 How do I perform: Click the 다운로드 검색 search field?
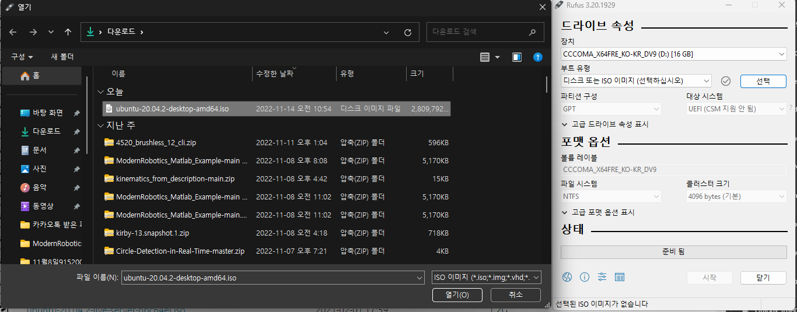484,32
